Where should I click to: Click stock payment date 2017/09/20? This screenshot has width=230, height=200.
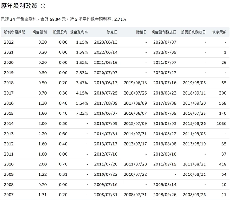pyautogui.click(x=194, y=103)
